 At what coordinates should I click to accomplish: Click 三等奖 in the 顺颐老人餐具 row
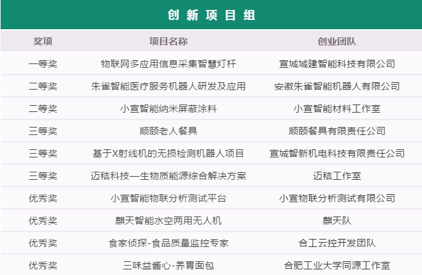click(43, 131)
